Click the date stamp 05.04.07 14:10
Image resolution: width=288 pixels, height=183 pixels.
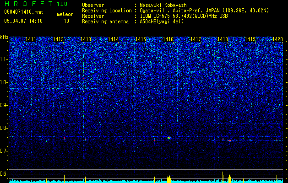click(23, 21)
